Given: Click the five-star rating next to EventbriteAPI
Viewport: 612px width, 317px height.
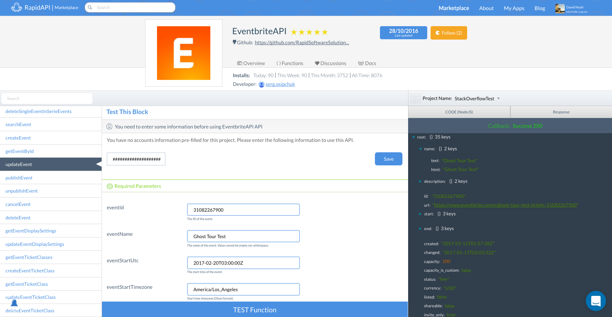Looking at the screenshot, I should click(x=309, y=32).
